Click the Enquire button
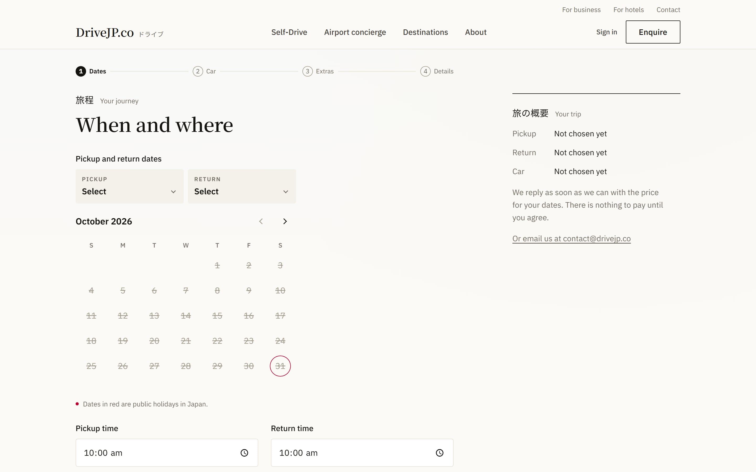Image resolution: width=756 pixels, height=472 pixels. (653, 32)
